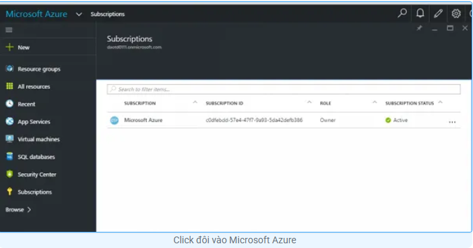473x248 pixels.
Task: Click the Browse link in sidebar
Action: (14, 210)
